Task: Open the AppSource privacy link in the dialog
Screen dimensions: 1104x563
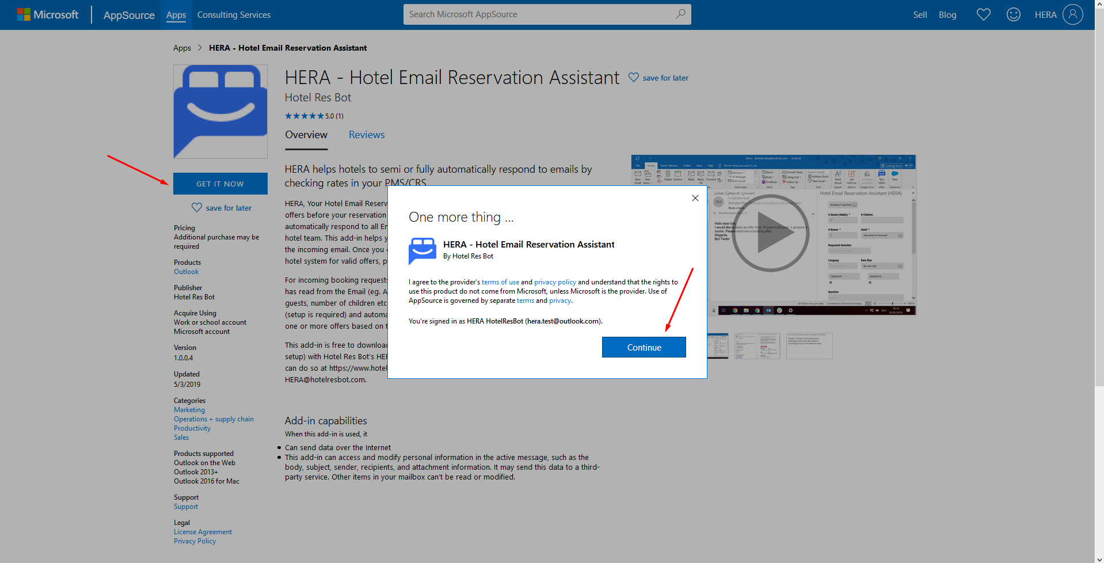Action: point(559,300)
